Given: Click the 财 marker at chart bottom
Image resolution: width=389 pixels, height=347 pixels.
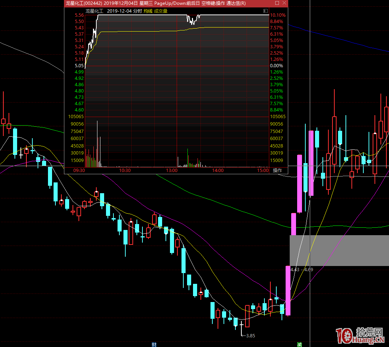Looking at the screenshot, I should pos(154,344).
